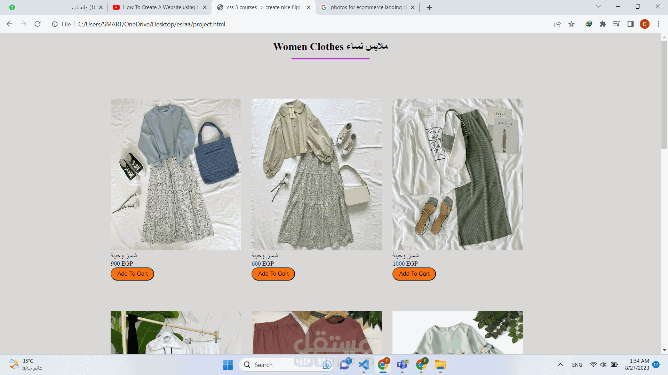Viewport: 668px width, 375px height.
Task: Show hidden system tray icons
Action: 560,365
